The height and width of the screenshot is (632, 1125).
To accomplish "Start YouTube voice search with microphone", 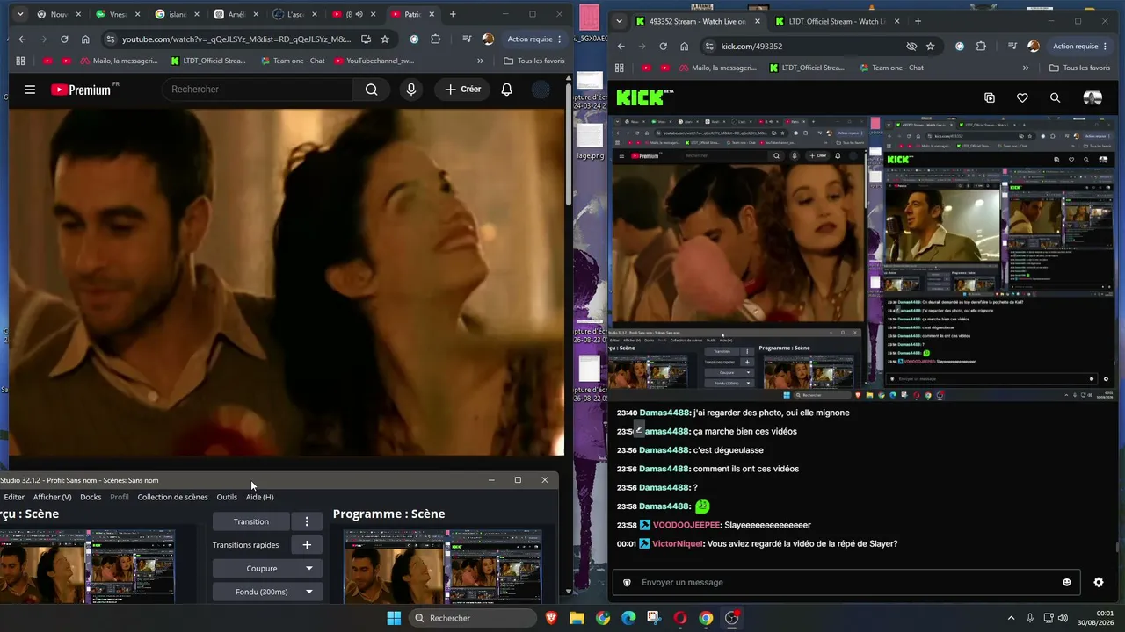I will point(410,90).
